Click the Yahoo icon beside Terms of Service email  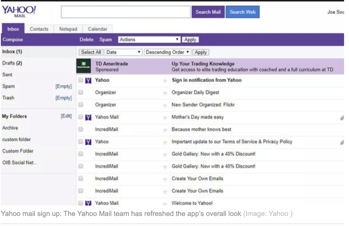point(88,142)
